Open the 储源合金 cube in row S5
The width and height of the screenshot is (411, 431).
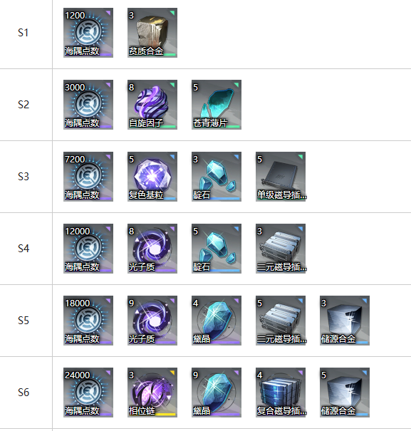pos(345,321)
